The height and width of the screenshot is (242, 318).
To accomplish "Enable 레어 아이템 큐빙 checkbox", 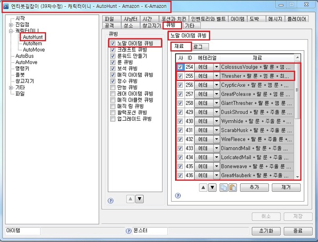I will 113,94.
